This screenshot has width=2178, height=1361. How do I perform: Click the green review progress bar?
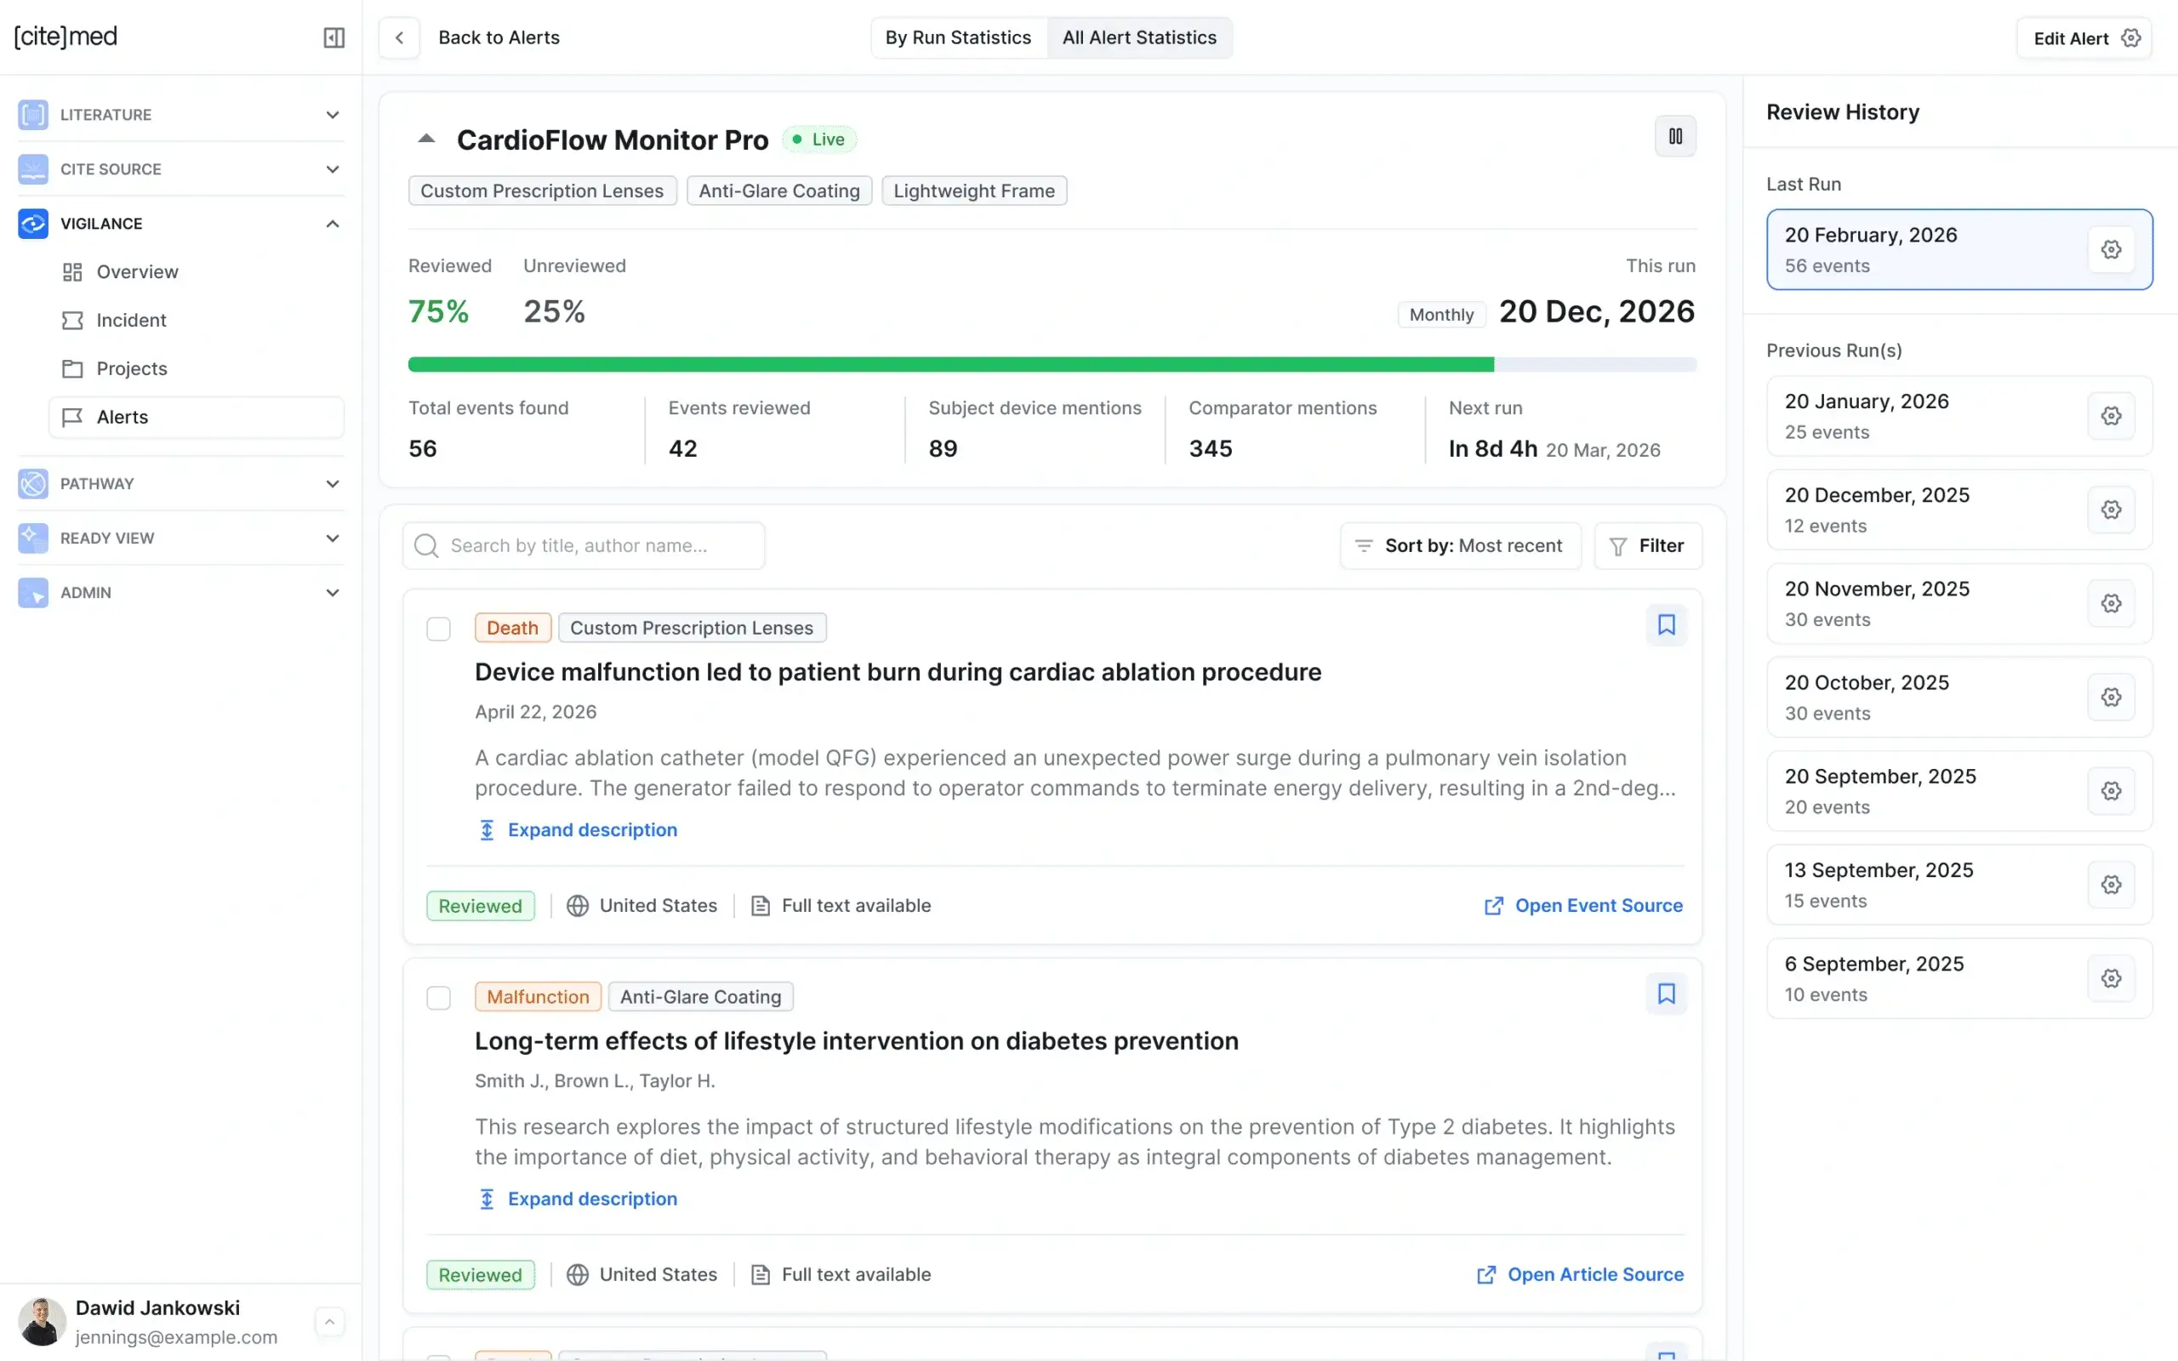point(950,365)
